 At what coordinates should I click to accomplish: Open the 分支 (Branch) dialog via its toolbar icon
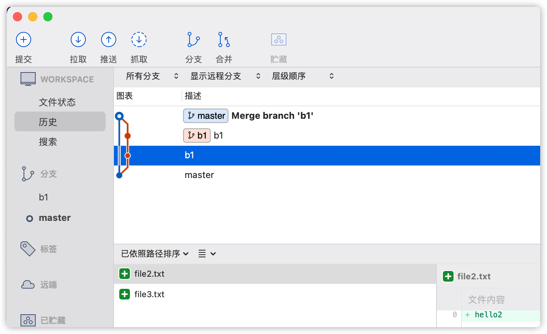193,39
